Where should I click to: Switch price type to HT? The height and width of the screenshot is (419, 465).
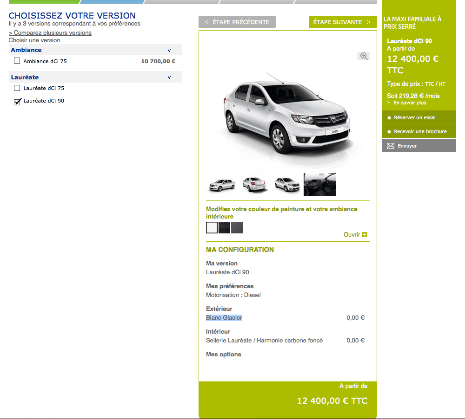click(442, 84)
